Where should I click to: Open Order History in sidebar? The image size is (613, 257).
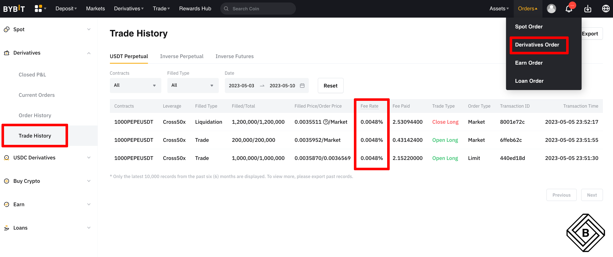click(35, 115)
